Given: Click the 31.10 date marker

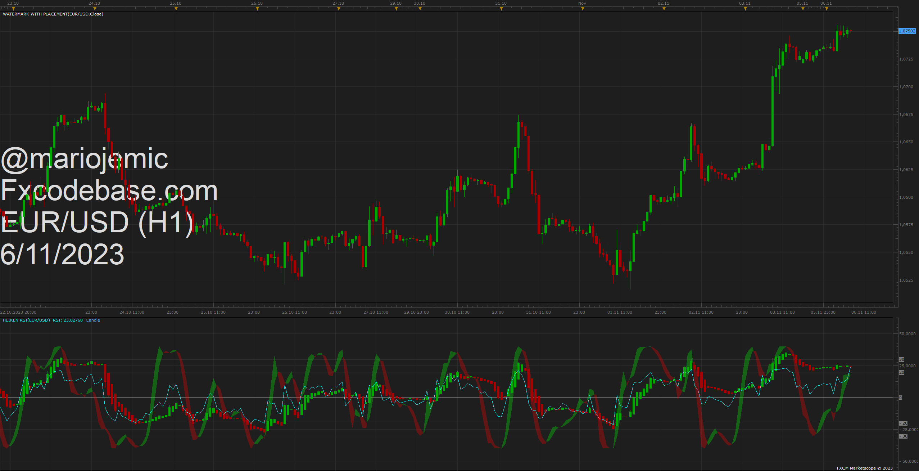Looking at the screenshot, I should (501, 3).
